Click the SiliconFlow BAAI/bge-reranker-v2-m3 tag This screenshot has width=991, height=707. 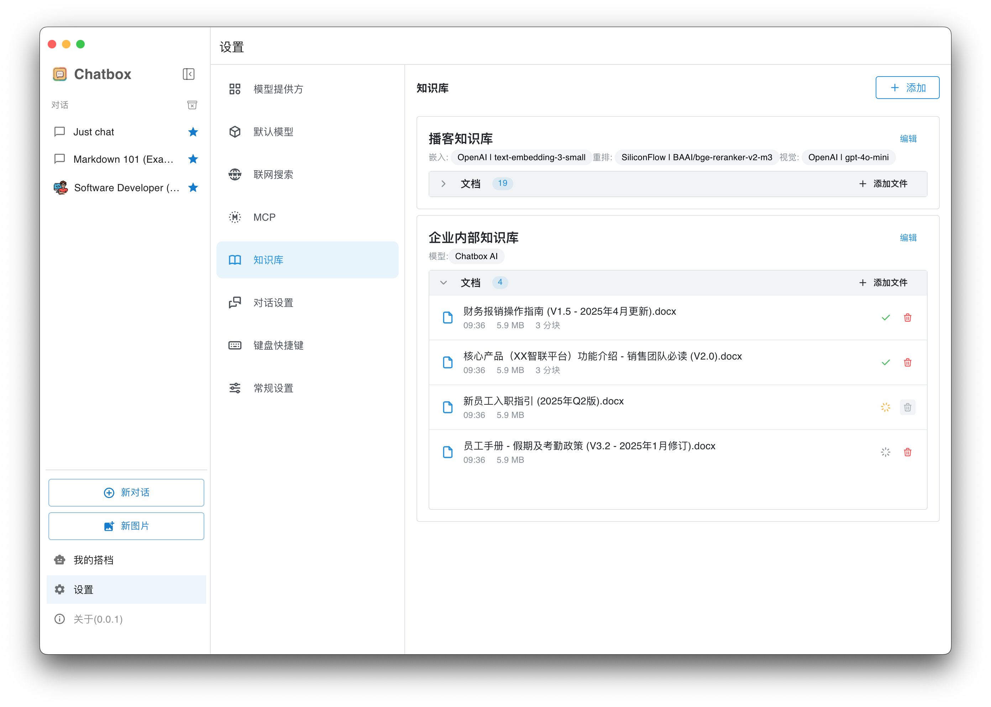coord(696,157)
